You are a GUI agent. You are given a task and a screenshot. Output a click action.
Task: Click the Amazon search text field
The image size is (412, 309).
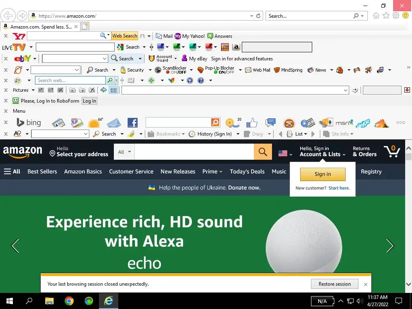(x=194, y=152)
